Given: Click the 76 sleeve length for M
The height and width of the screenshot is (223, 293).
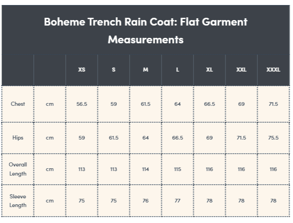Looking at the screenshot, I should [x=146, y=201].
